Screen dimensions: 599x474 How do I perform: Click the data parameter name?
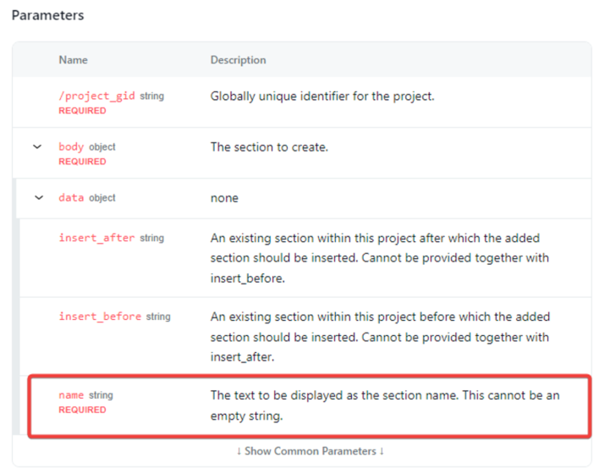(x=71, y=198)
